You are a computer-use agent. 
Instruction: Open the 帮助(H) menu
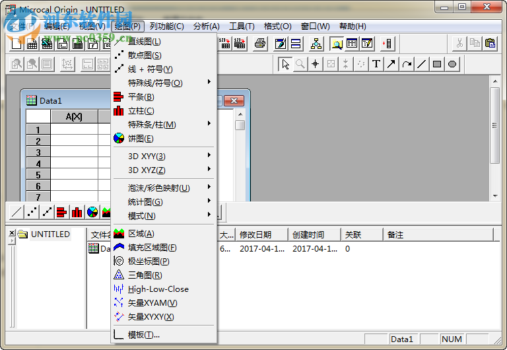pos(353,26)
